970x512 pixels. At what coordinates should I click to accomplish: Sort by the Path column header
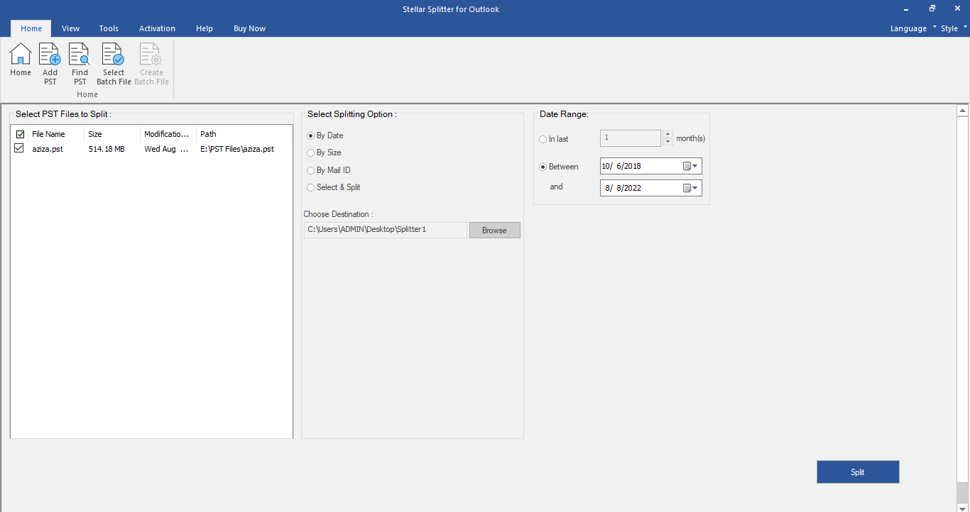coord(244,134)
